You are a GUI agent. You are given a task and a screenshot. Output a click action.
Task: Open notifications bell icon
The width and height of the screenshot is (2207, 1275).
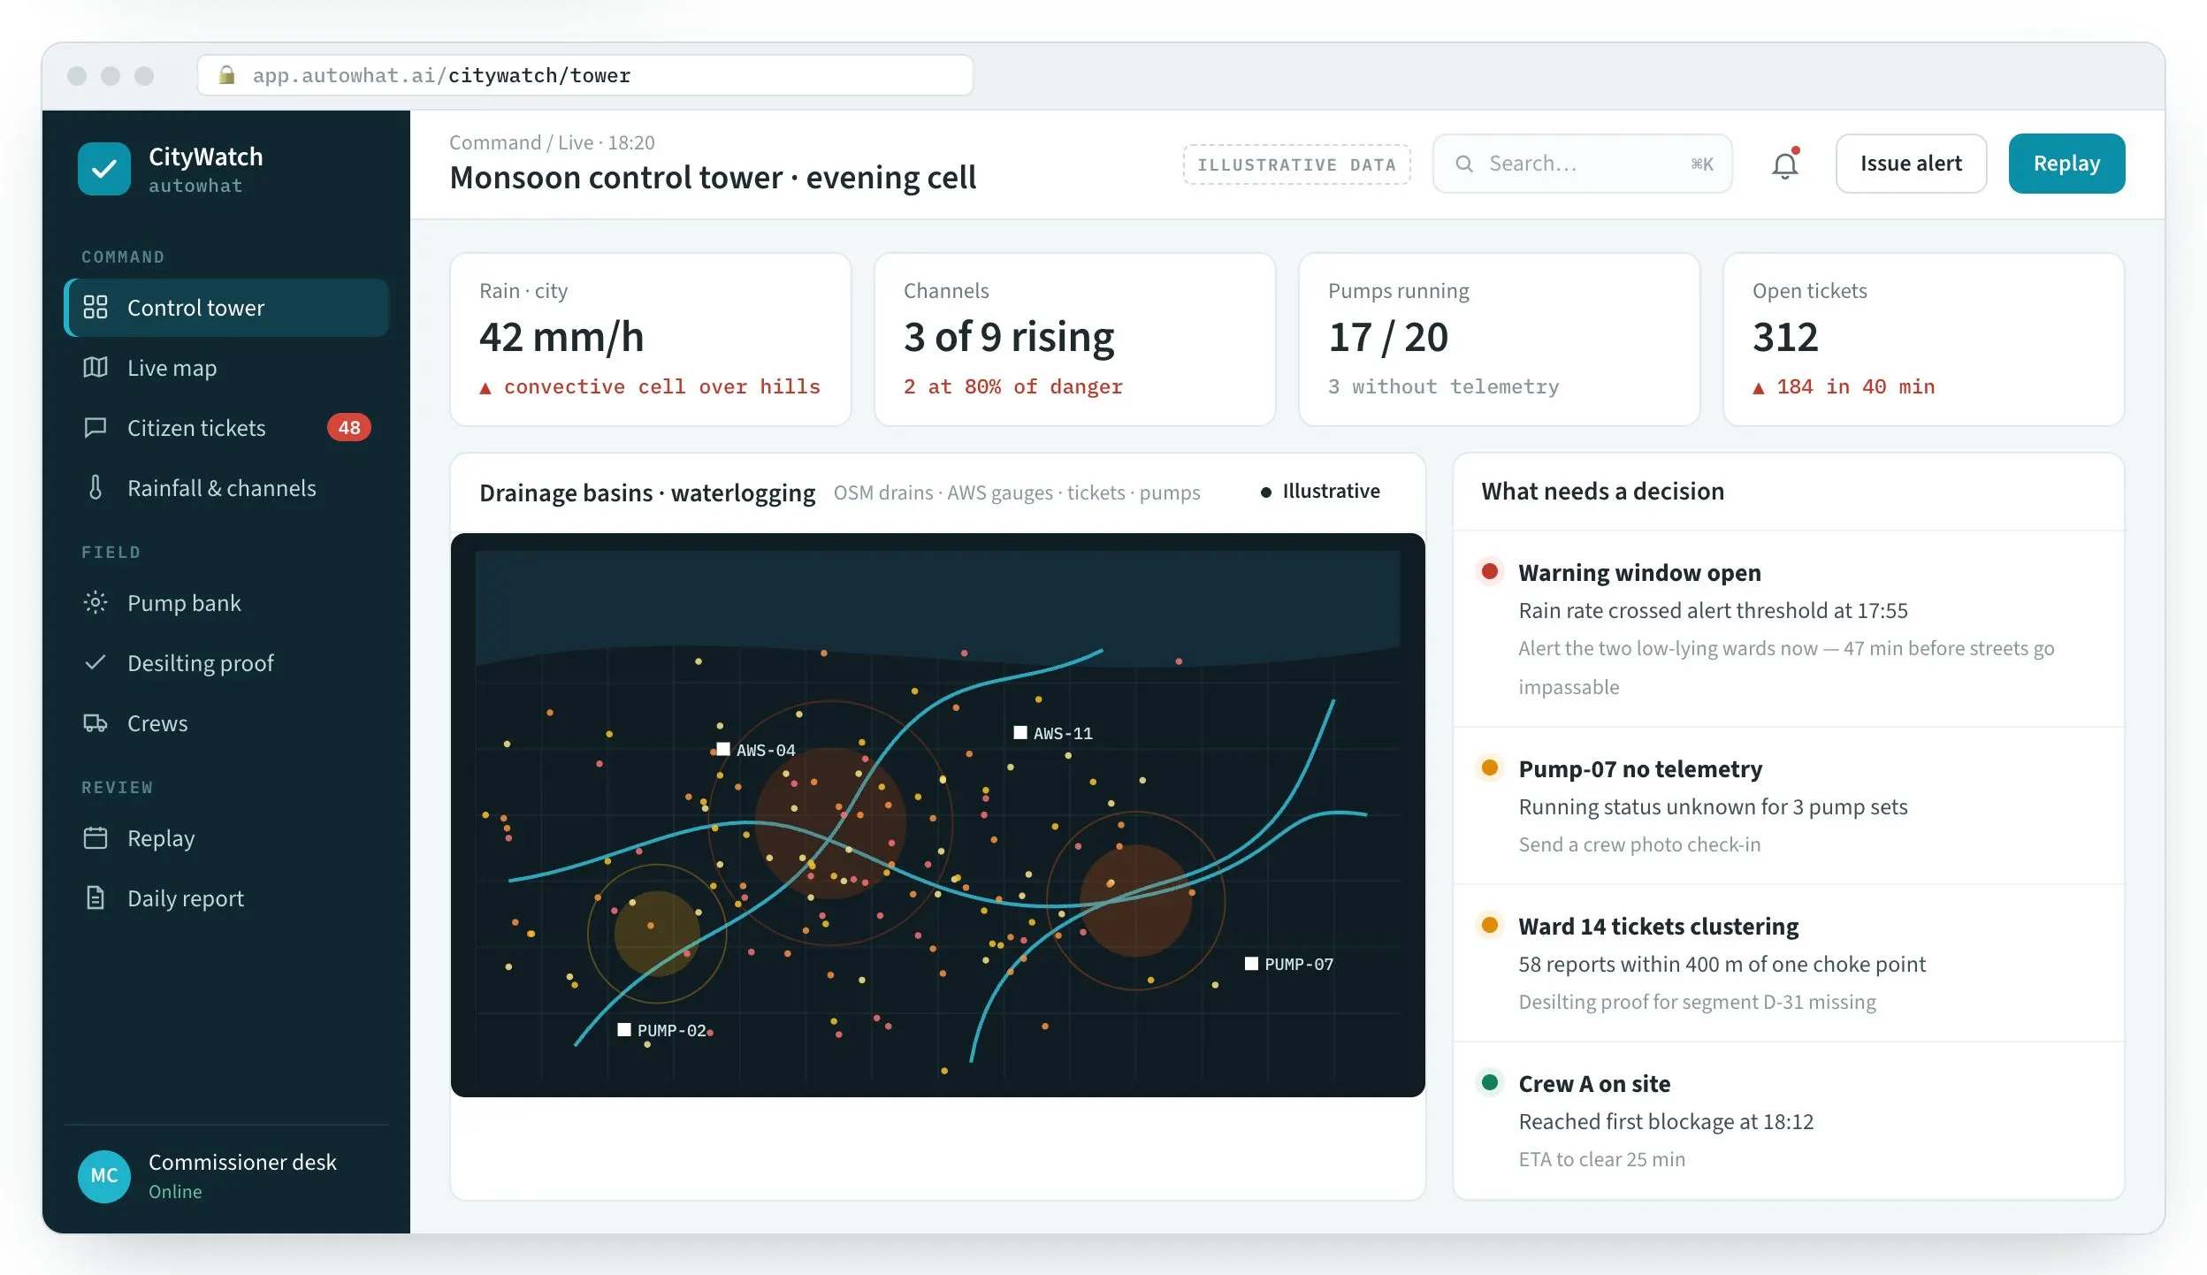tap(1785, 164)
